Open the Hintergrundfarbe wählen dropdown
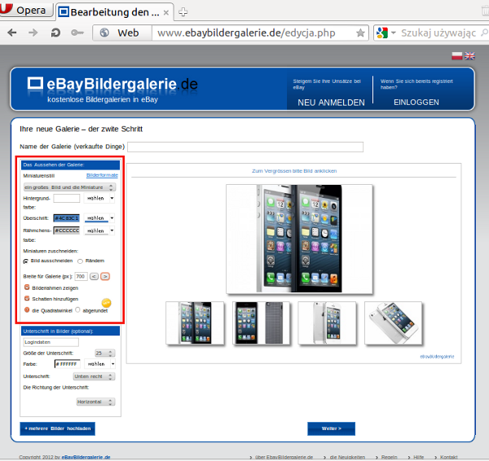 [99, 198]
